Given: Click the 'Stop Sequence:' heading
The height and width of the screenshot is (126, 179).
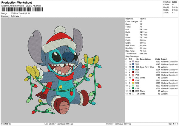Looking at the screenshot, I should click(132, 56).
